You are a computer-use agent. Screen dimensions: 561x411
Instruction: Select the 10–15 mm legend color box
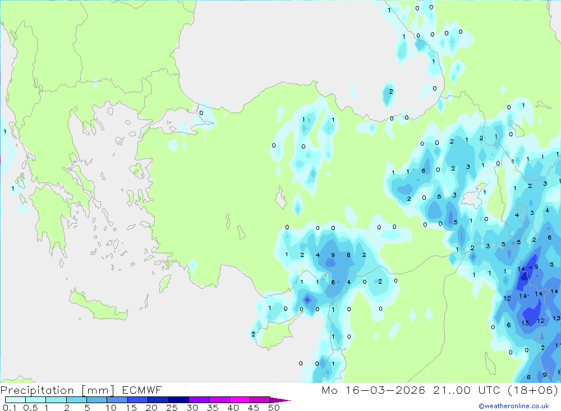click(x=117, y=400)
